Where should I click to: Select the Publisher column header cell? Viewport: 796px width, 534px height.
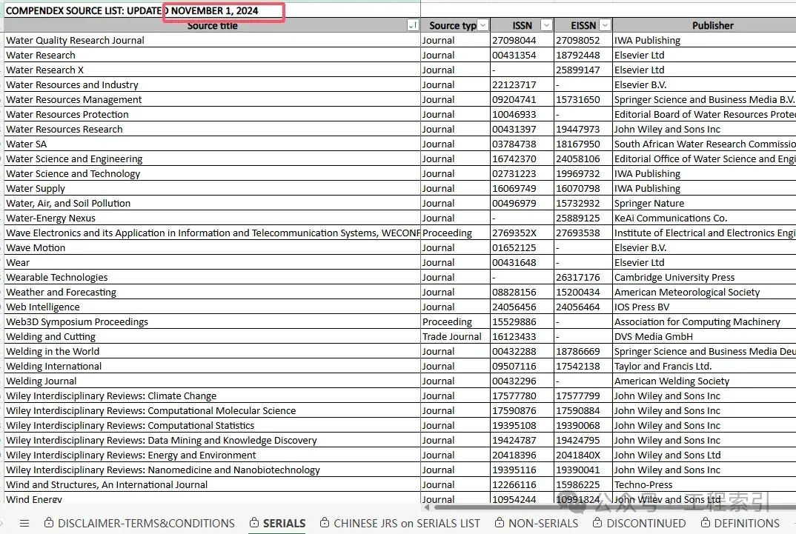coord(705,25)
